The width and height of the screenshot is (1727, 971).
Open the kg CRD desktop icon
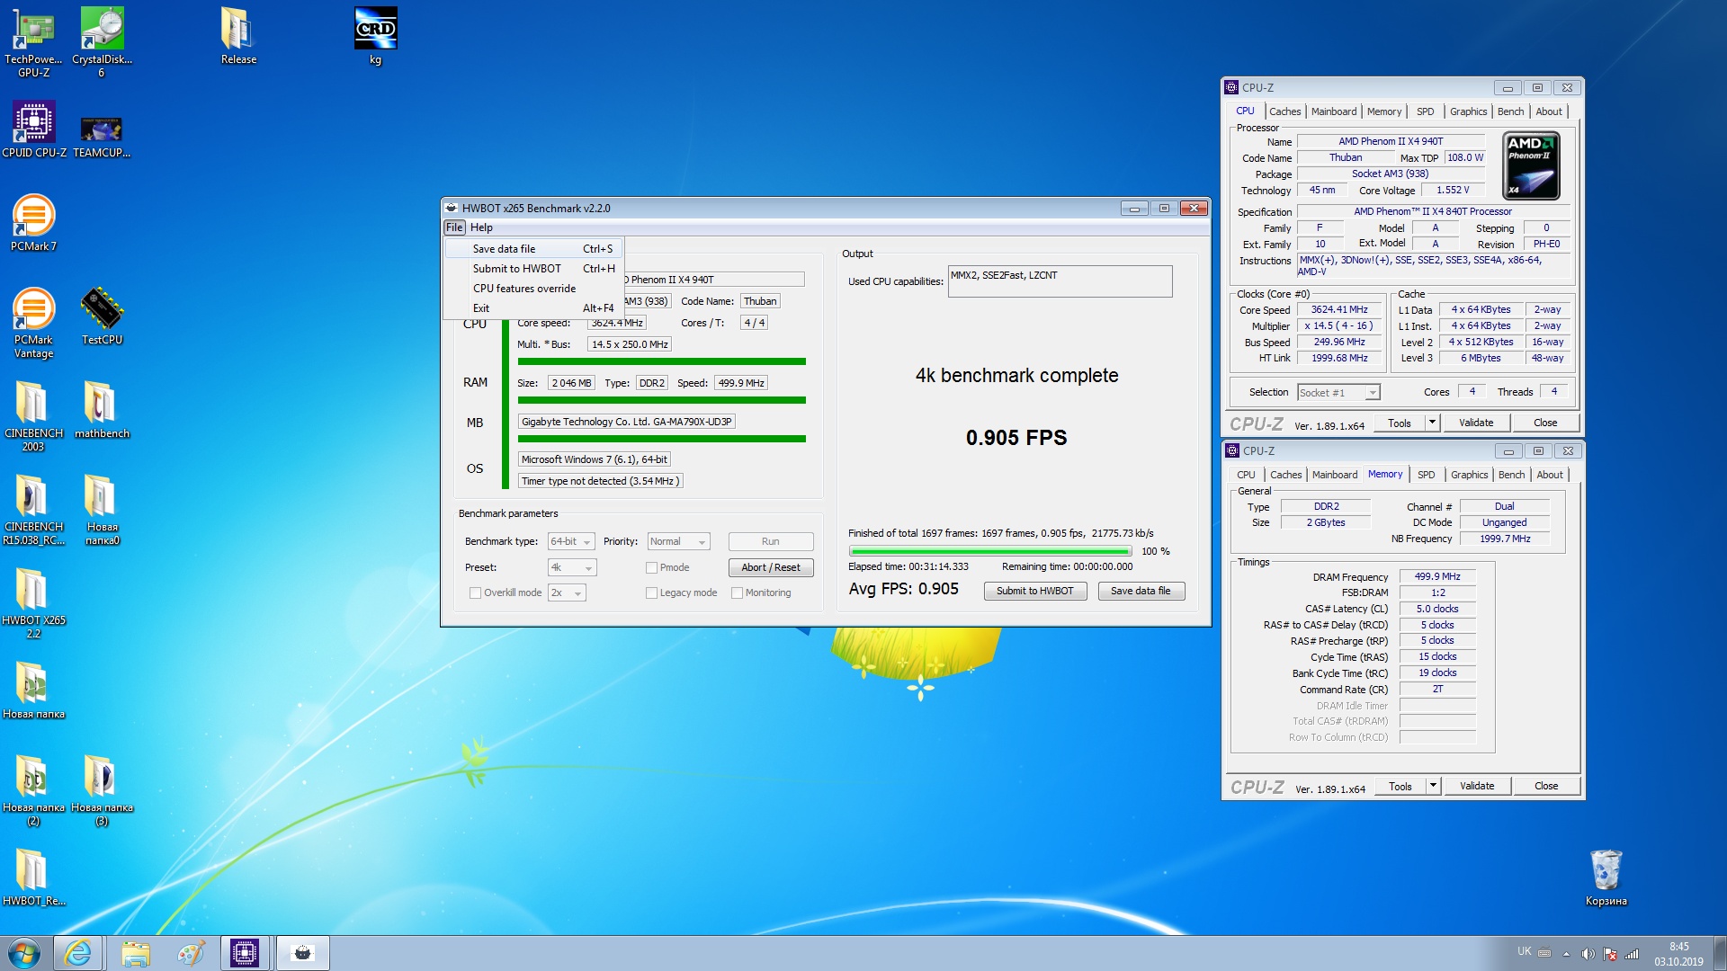(375, 36)
